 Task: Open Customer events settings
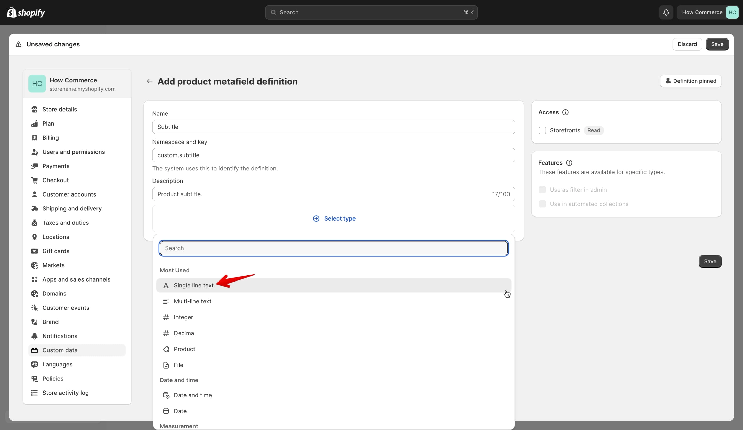click(77, 308)
